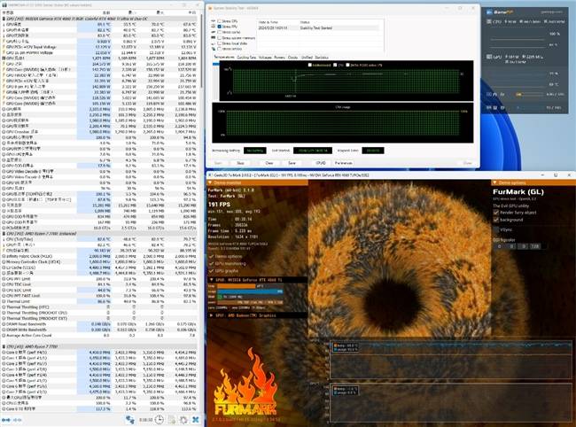Toggle Motherboard checkbox on temperature graph

(x=309, y=65)
